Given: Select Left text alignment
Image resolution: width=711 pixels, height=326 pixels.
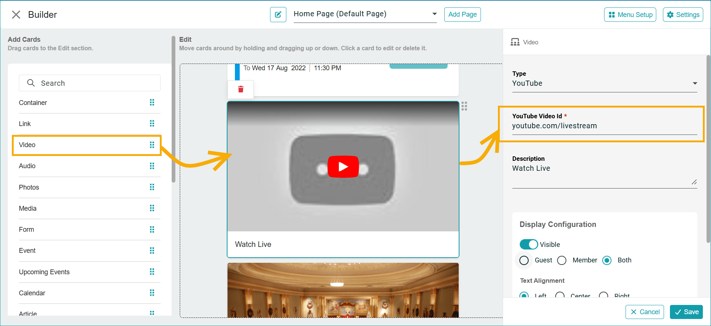Looking at the screenshot, I should coord(524,295).
